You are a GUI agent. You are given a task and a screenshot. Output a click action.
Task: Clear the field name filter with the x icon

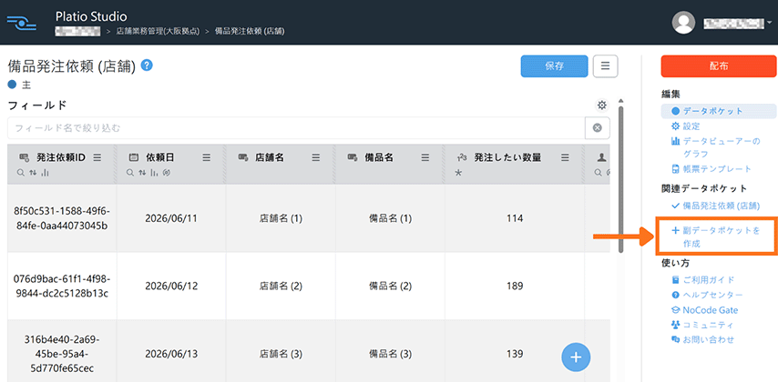(598, 128)
